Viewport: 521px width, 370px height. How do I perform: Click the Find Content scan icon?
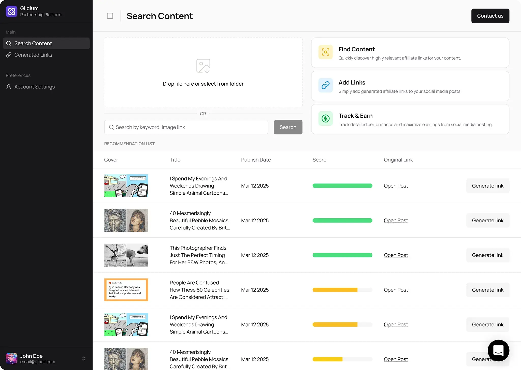[325, 52]
